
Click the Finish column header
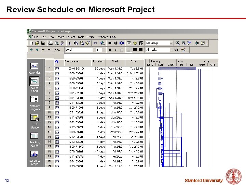pos(135,63)
